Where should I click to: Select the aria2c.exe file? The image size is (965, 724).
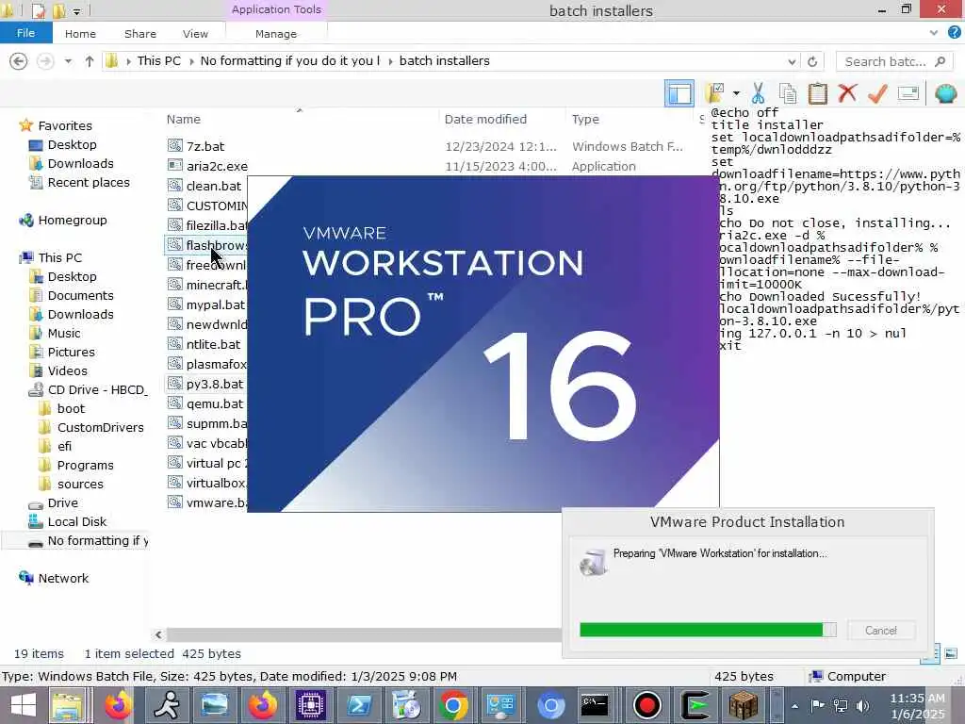(x=208, y=166)
